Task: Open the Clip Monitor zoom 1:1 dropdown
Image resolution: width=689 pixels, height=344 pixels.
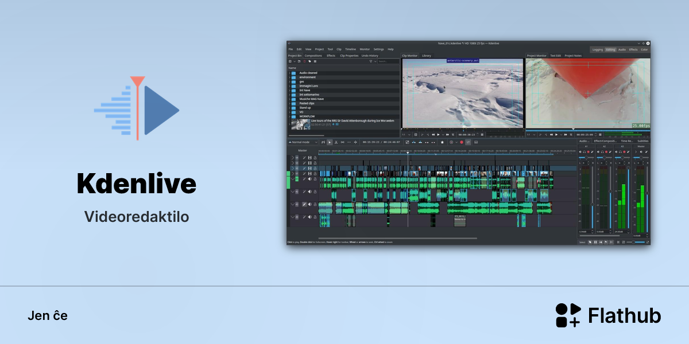Action: coord(406,135)
